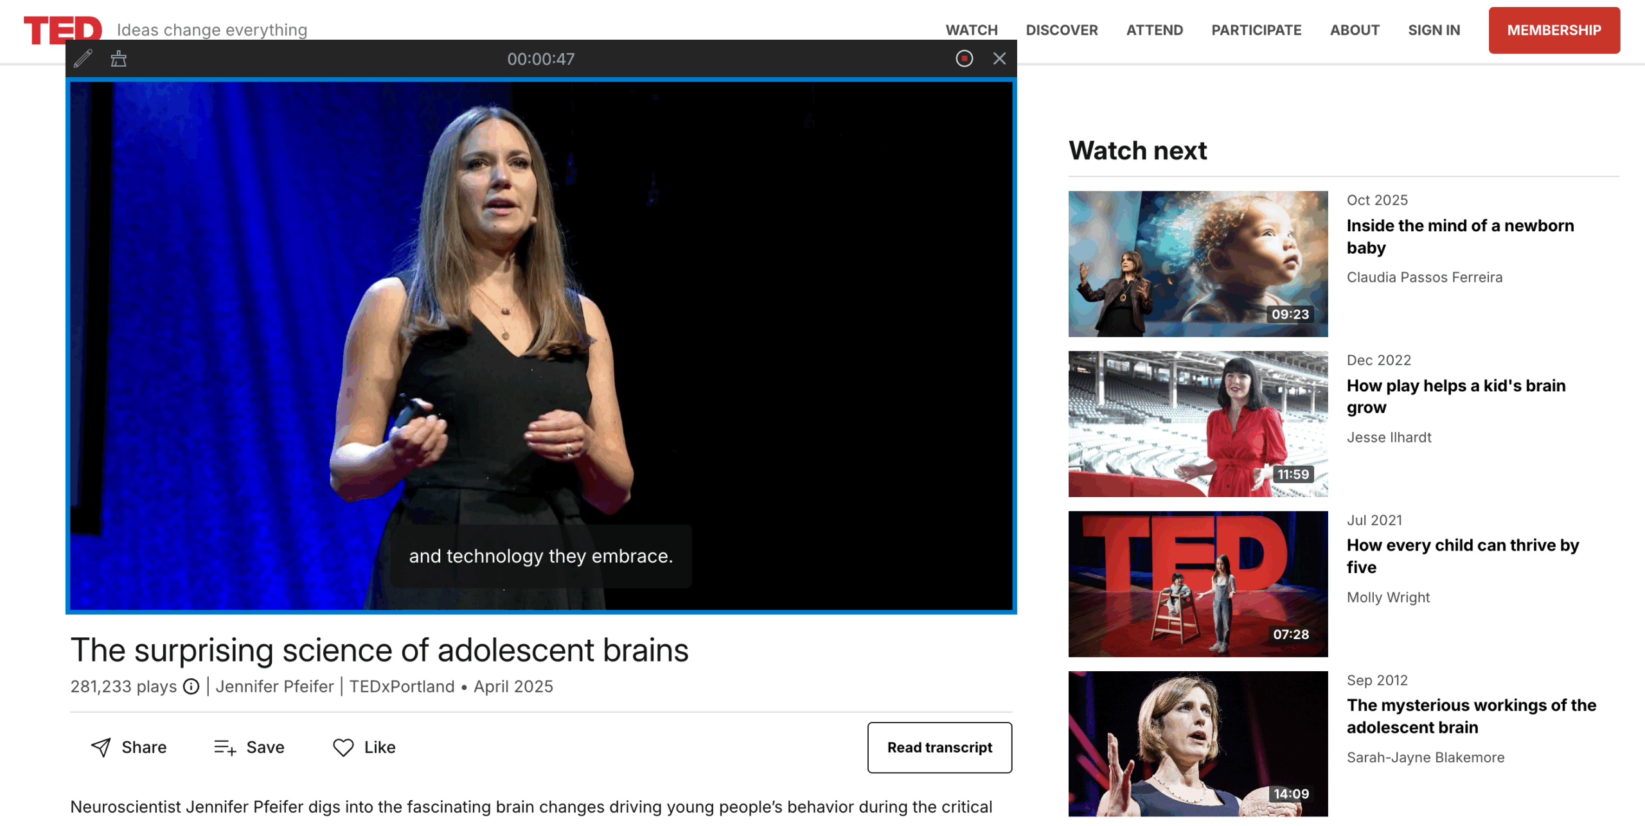
Task: Select ABOUT in the top navigation
Action: (1354, 30)
